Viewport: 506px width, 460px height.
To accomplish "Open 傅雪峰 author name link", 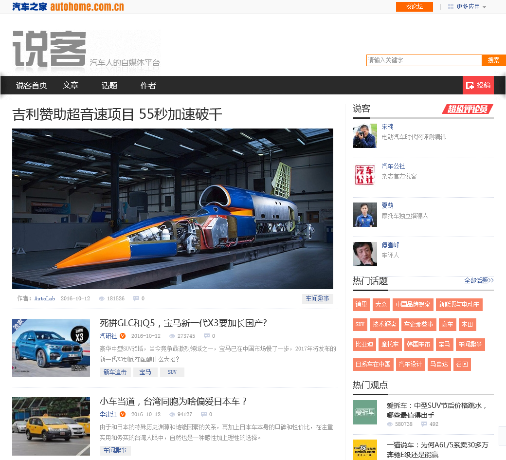I will [x=391, y=245].
